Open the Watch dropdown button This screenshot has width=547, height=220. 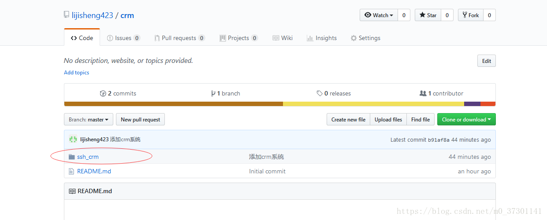click(379, 15)
